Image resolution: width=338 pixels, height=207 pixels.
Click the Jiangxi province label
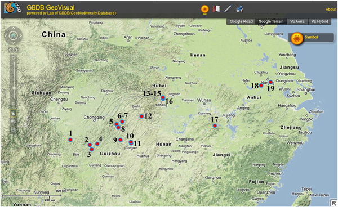pos(221,155)
